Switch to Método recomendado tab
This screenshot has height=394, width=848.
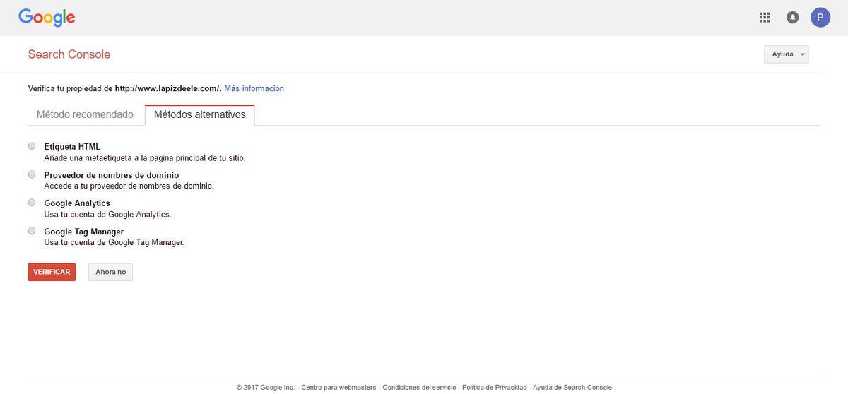[x=85, y=114]
